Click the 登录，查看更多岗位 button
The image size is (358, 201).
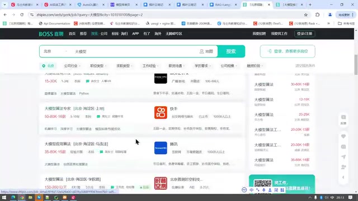288,51
